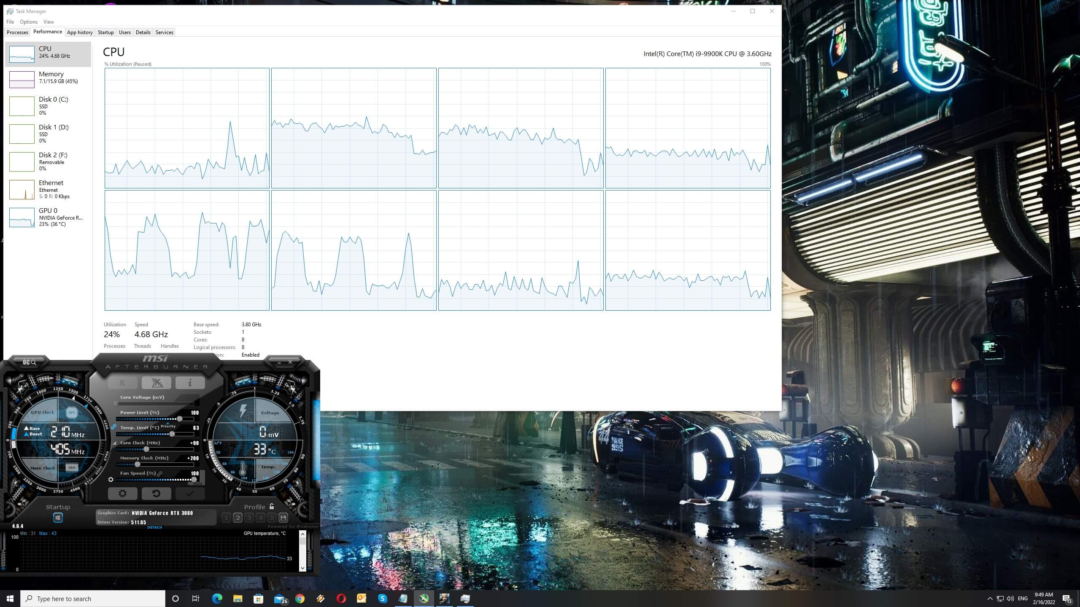Open fan speed settings small gear icon

click(111, 480)
